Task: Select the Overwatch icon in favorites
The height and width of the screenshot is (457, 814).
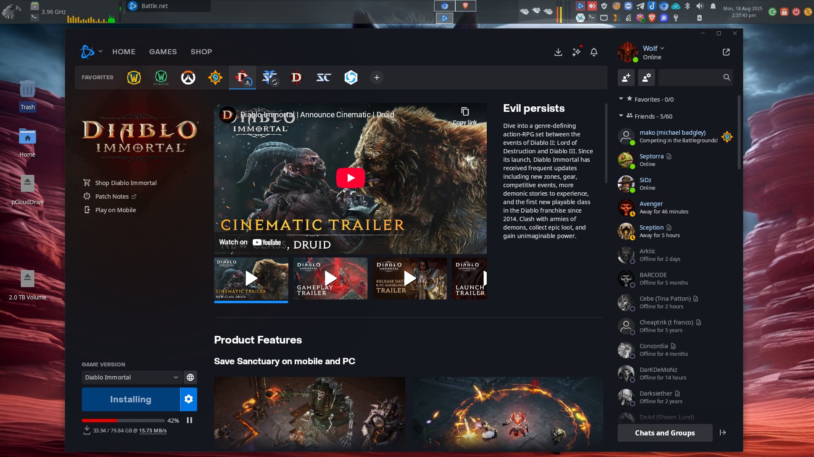Action: point(188,78)
